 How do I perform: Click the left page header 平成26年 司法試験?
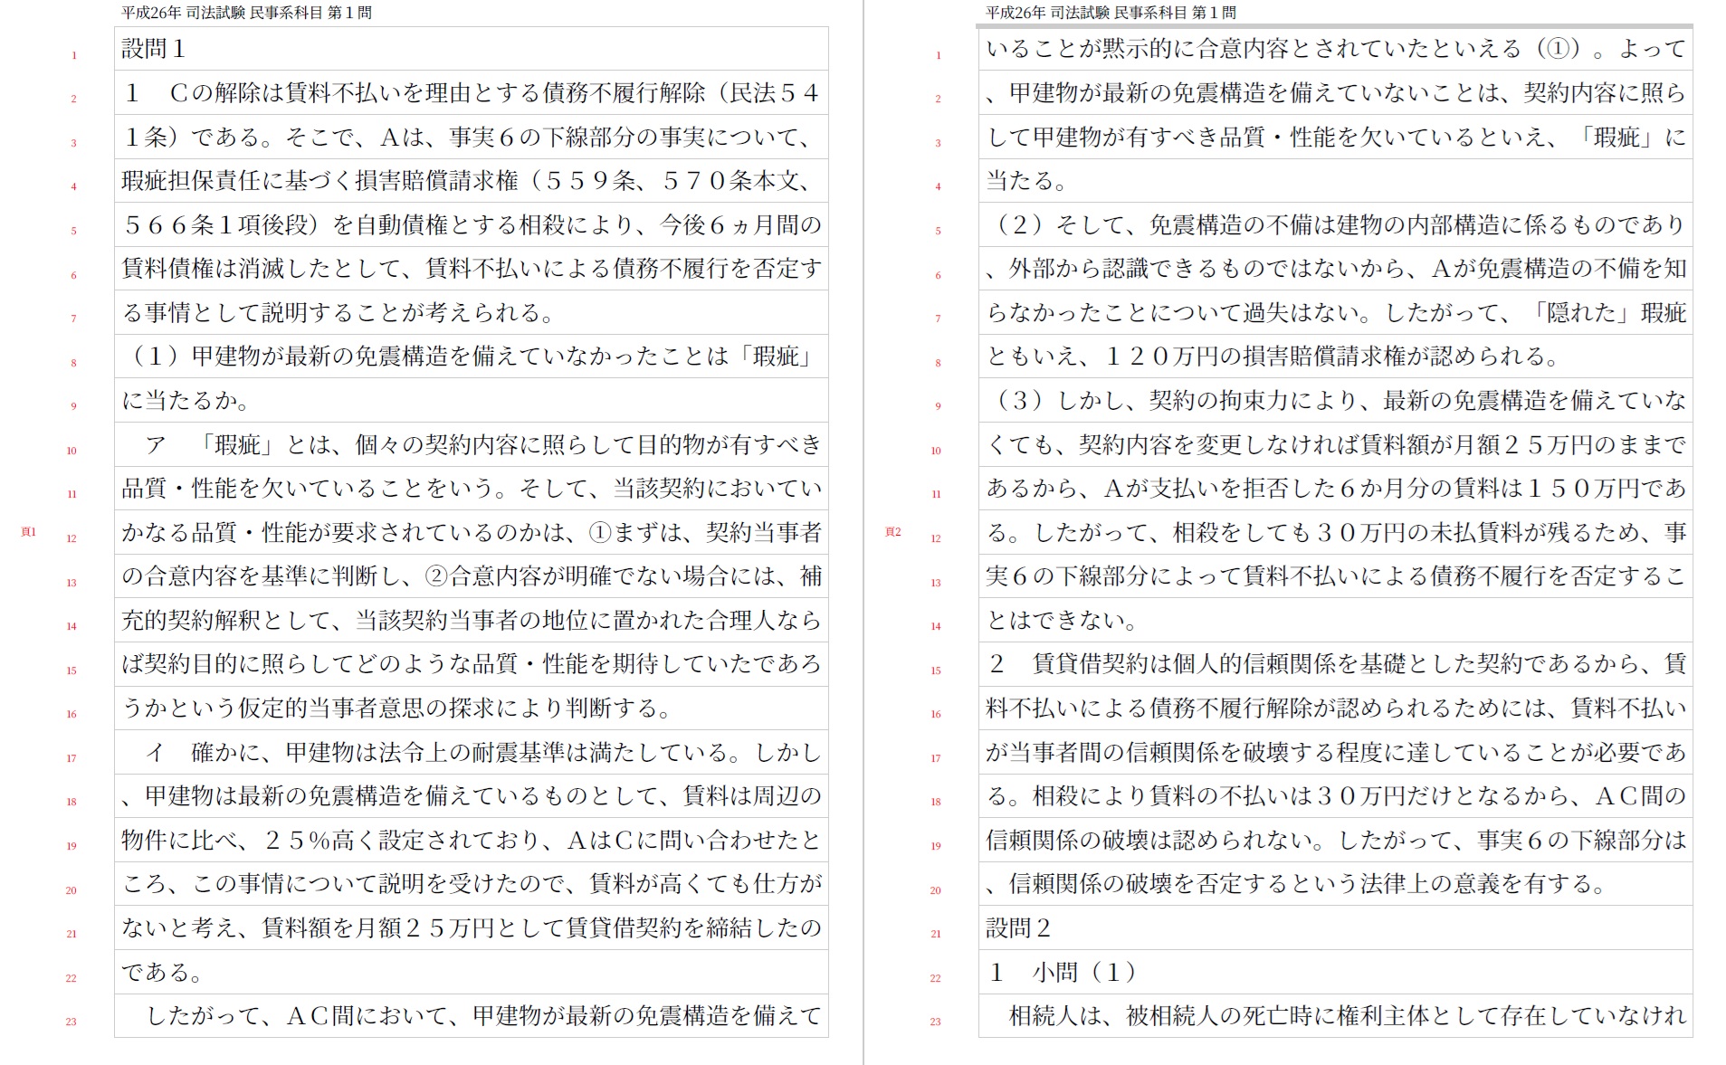[x=246, y=13]
